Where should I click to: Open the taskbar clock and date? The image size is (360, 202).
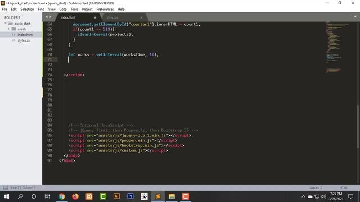pos(336,196)
